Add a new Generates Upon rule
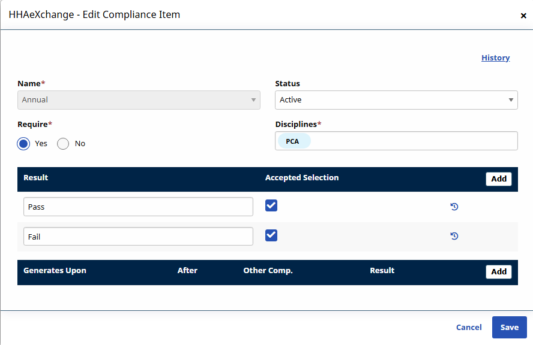 [x=499, y=271]
